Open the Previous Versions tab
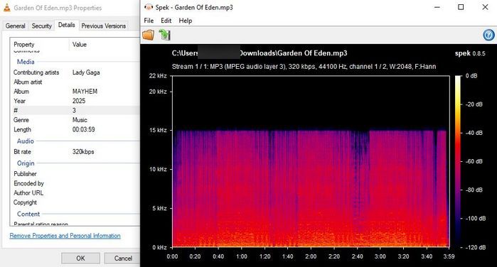Image resolution: width=497 pixels, height=267 pixels. (x=104, y=26)
